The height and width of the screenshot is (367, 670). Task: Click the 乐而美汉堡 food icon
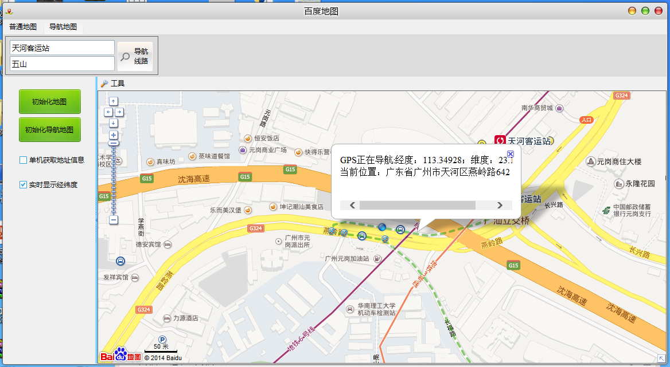point(247,210)
